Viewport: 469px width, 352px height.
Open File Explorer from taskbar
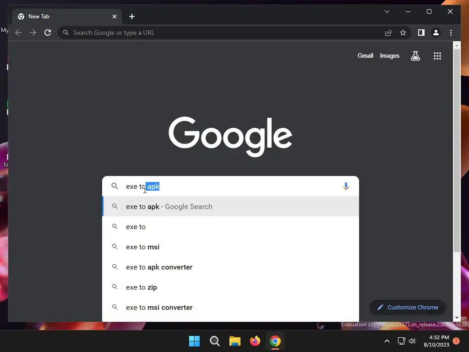tap(235, 341)
